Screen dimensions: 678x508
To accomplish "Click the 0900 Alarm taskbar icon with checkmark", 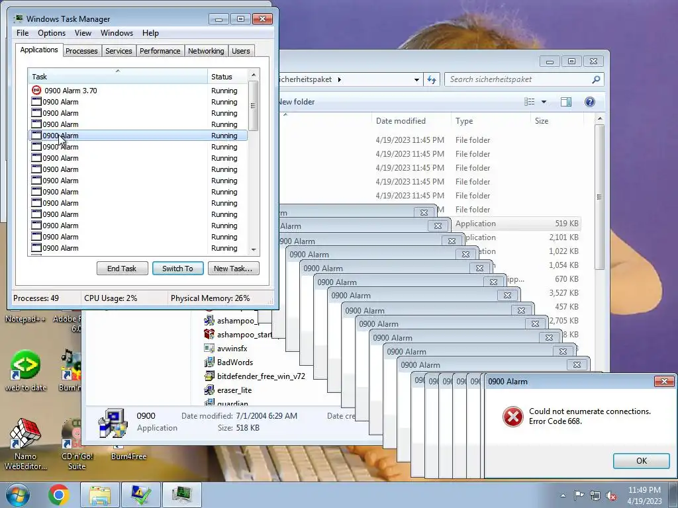I will (x=141, y=495).
